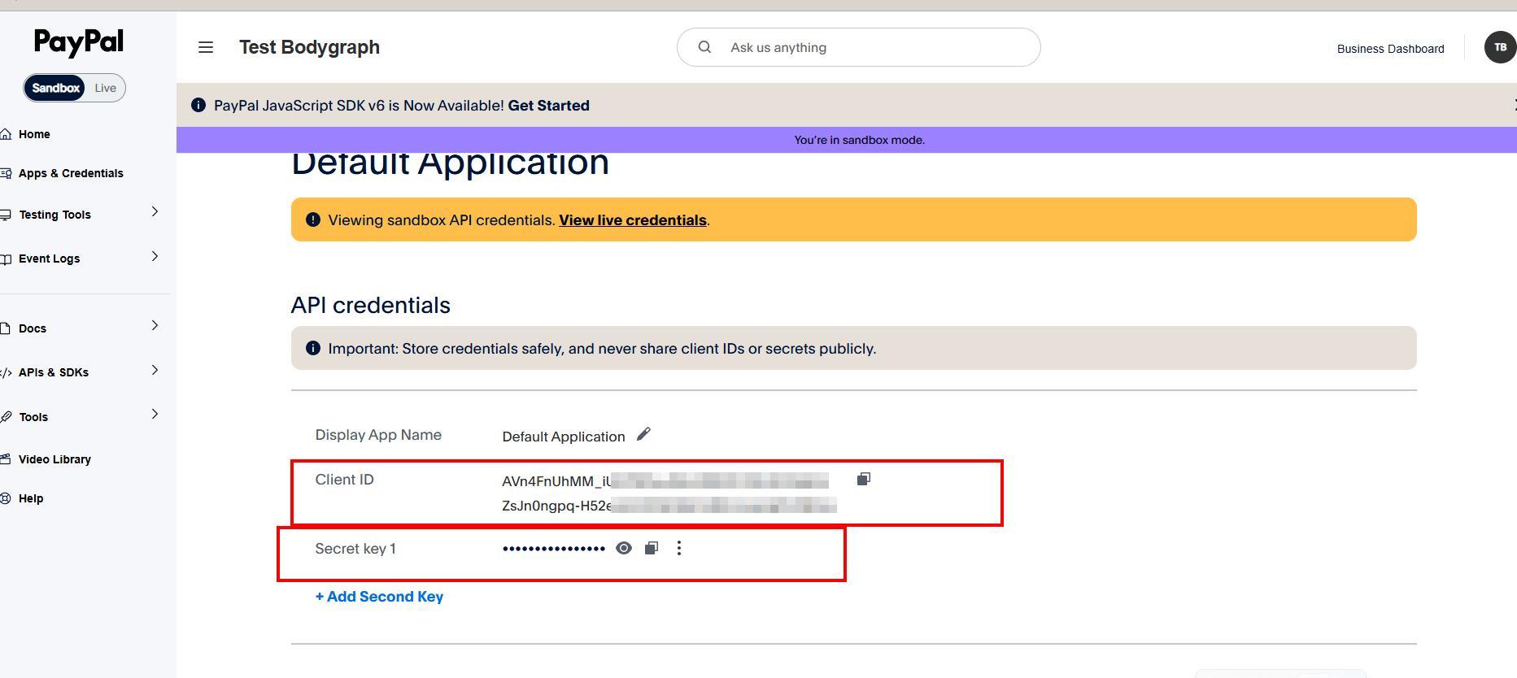This screenshot has height=678, width=1517.
Task: Copy Secret key 1 to clipboard
Action: [x=652, y=549]
